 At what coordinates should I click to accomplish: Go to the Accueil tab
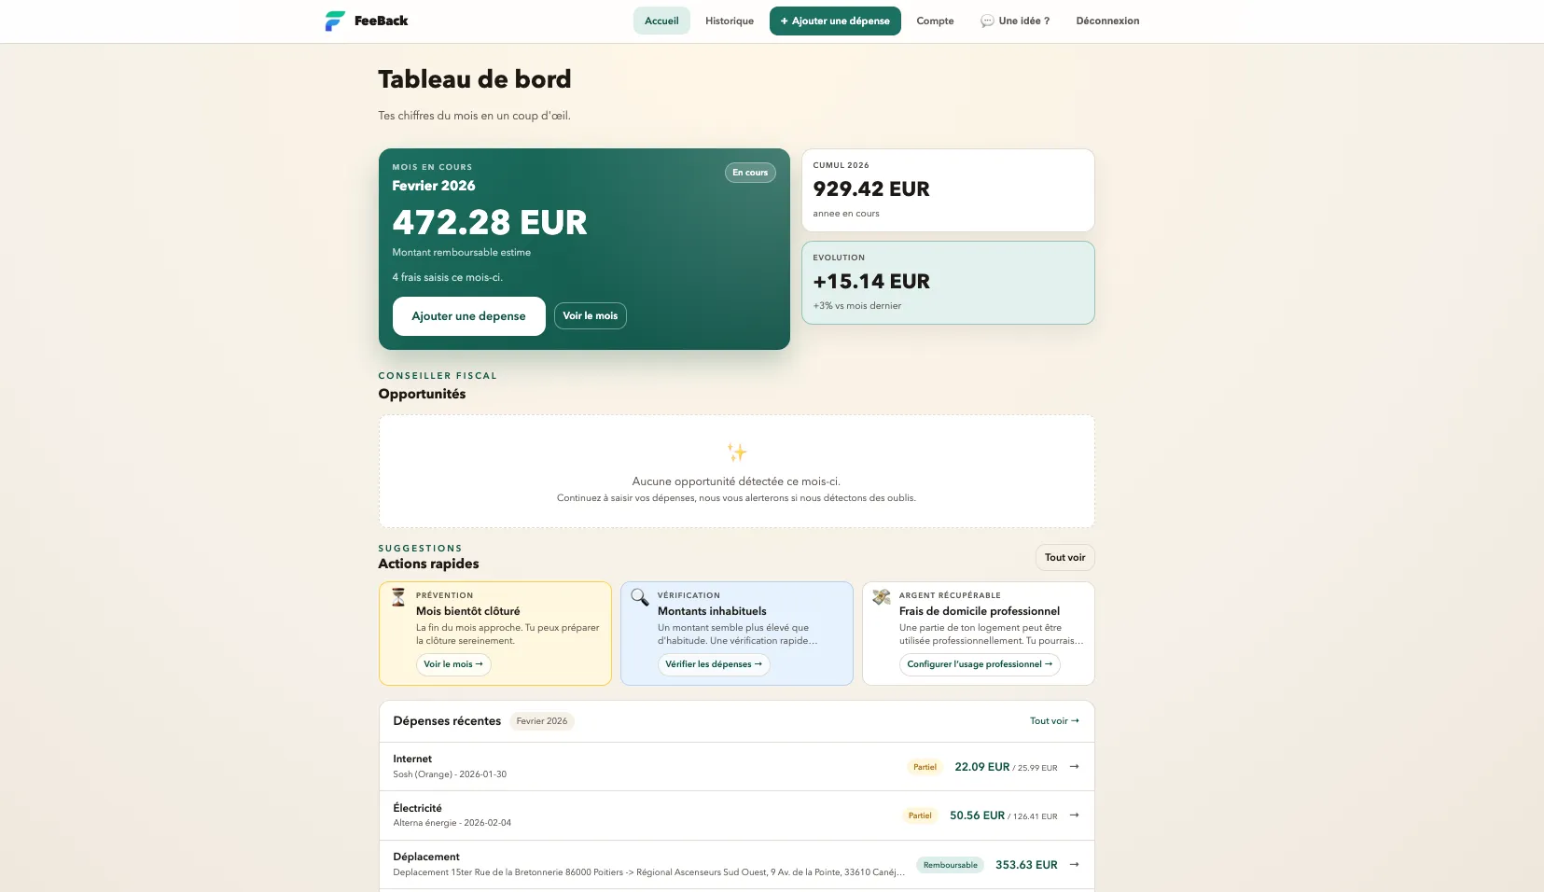point(661,21)
